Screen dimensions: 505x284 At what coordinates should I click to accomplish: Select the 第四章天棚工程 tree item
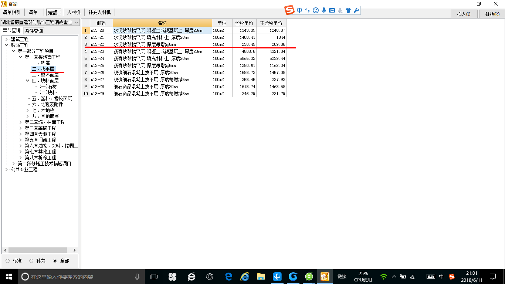click(41, 134)
